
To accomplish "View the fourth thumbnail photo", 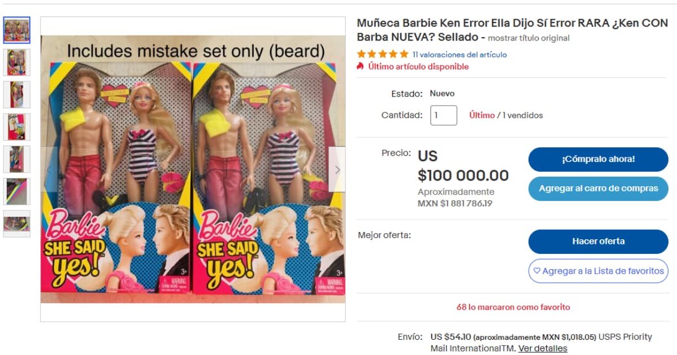I will coord(17,127).
